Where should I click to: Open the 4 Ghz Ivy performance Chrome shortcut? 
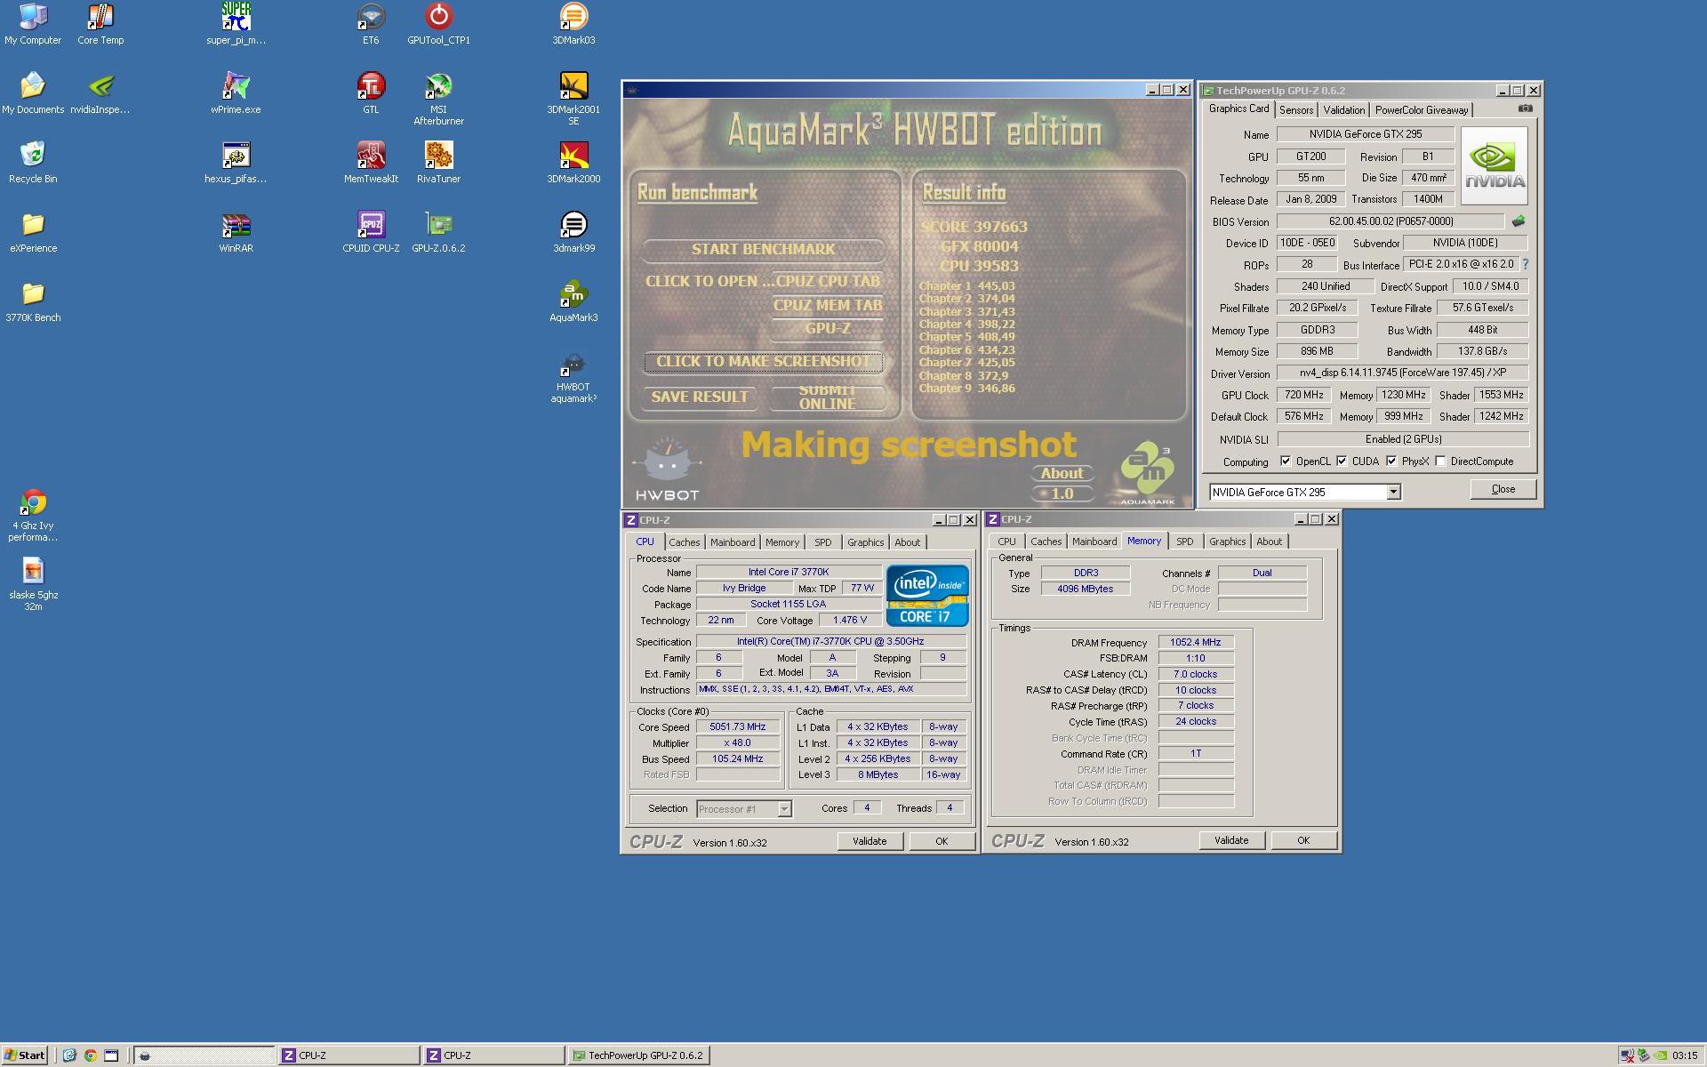(33, 515)
